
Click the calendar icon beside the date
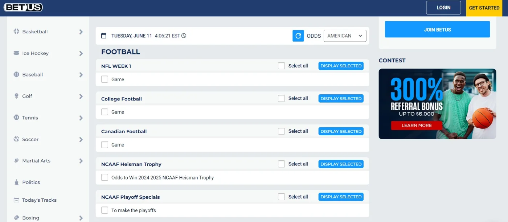click(x=104, y=36)
